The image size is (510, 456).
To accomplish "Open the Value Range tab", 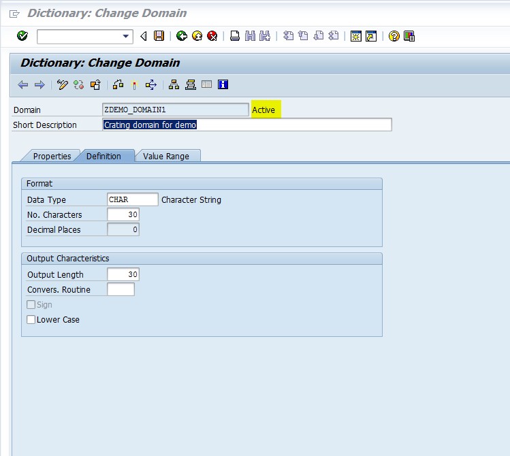I will [166, 157].
